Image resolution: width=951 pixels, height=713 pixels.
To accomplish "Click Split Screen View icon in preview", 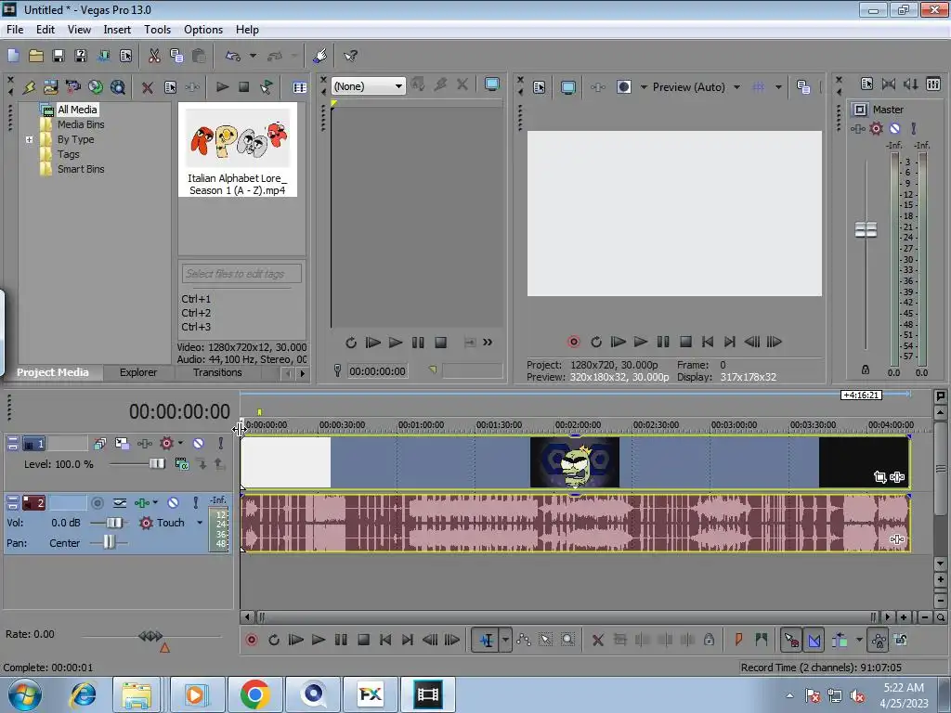I will [x=623, y=87].
